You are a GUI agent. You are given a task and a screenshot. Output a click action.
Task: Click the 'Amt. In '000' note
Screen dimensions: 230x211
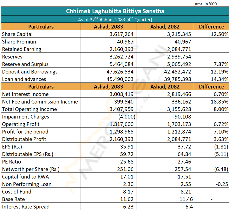coord(206,4)
